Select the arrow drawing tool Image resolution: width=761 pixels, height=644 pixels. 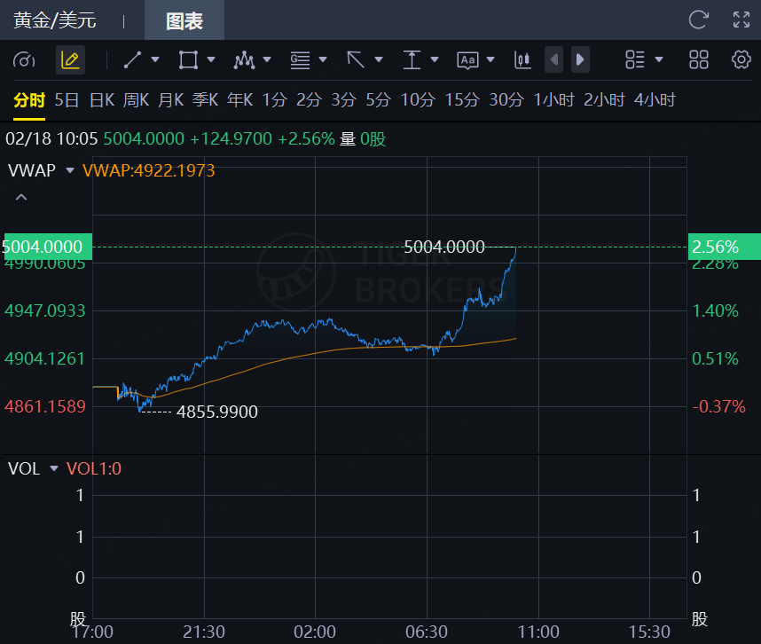click(x=356, y=60)
